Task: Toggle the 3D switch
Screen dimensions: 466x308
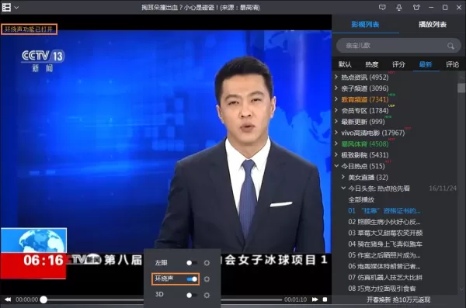Action: (x=191, y=296)
